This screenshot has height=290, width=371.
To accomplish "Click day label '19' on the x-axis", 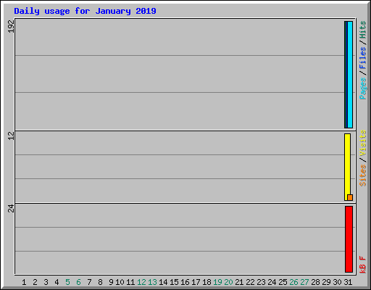I will click(217, 282).
